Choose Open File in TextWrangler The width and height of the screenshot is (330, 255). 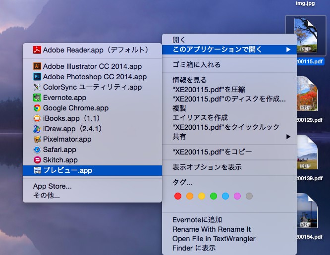click(229, 239)
